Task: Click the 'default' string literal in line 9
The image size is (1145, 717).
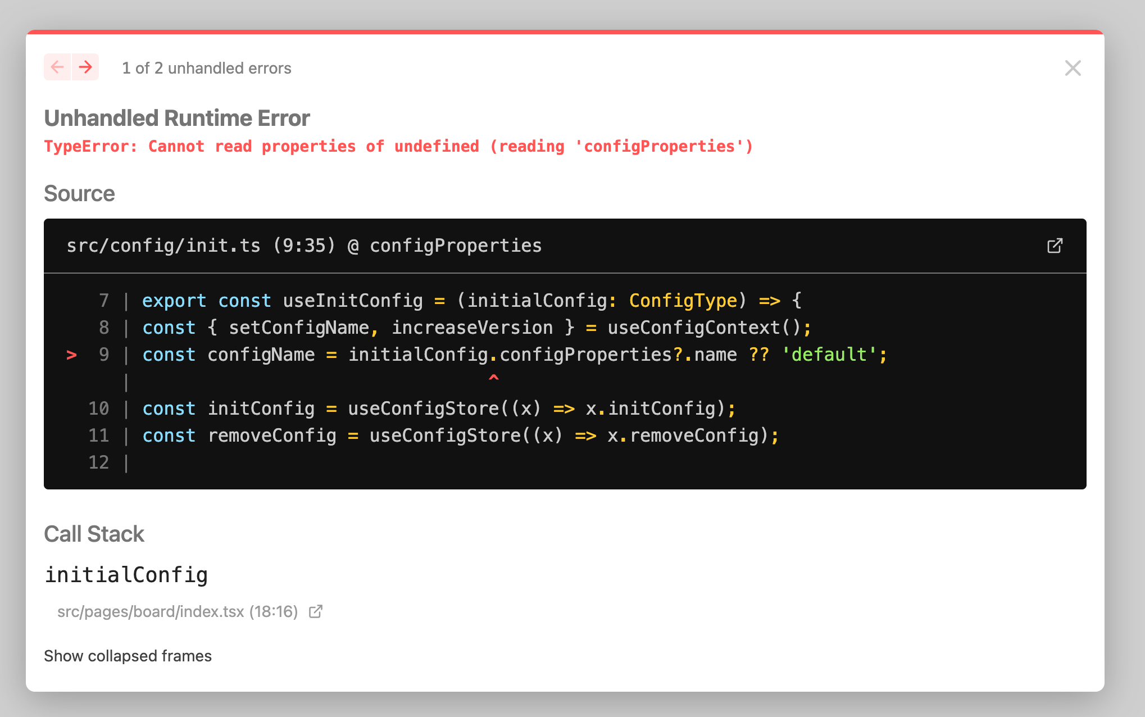Action: pyautogui.click(x=829, y=355)
